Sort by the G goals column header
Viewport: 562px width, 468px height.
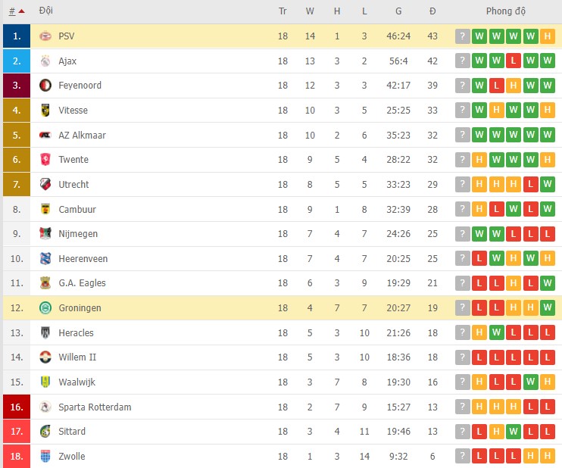(x=398, y=11)
